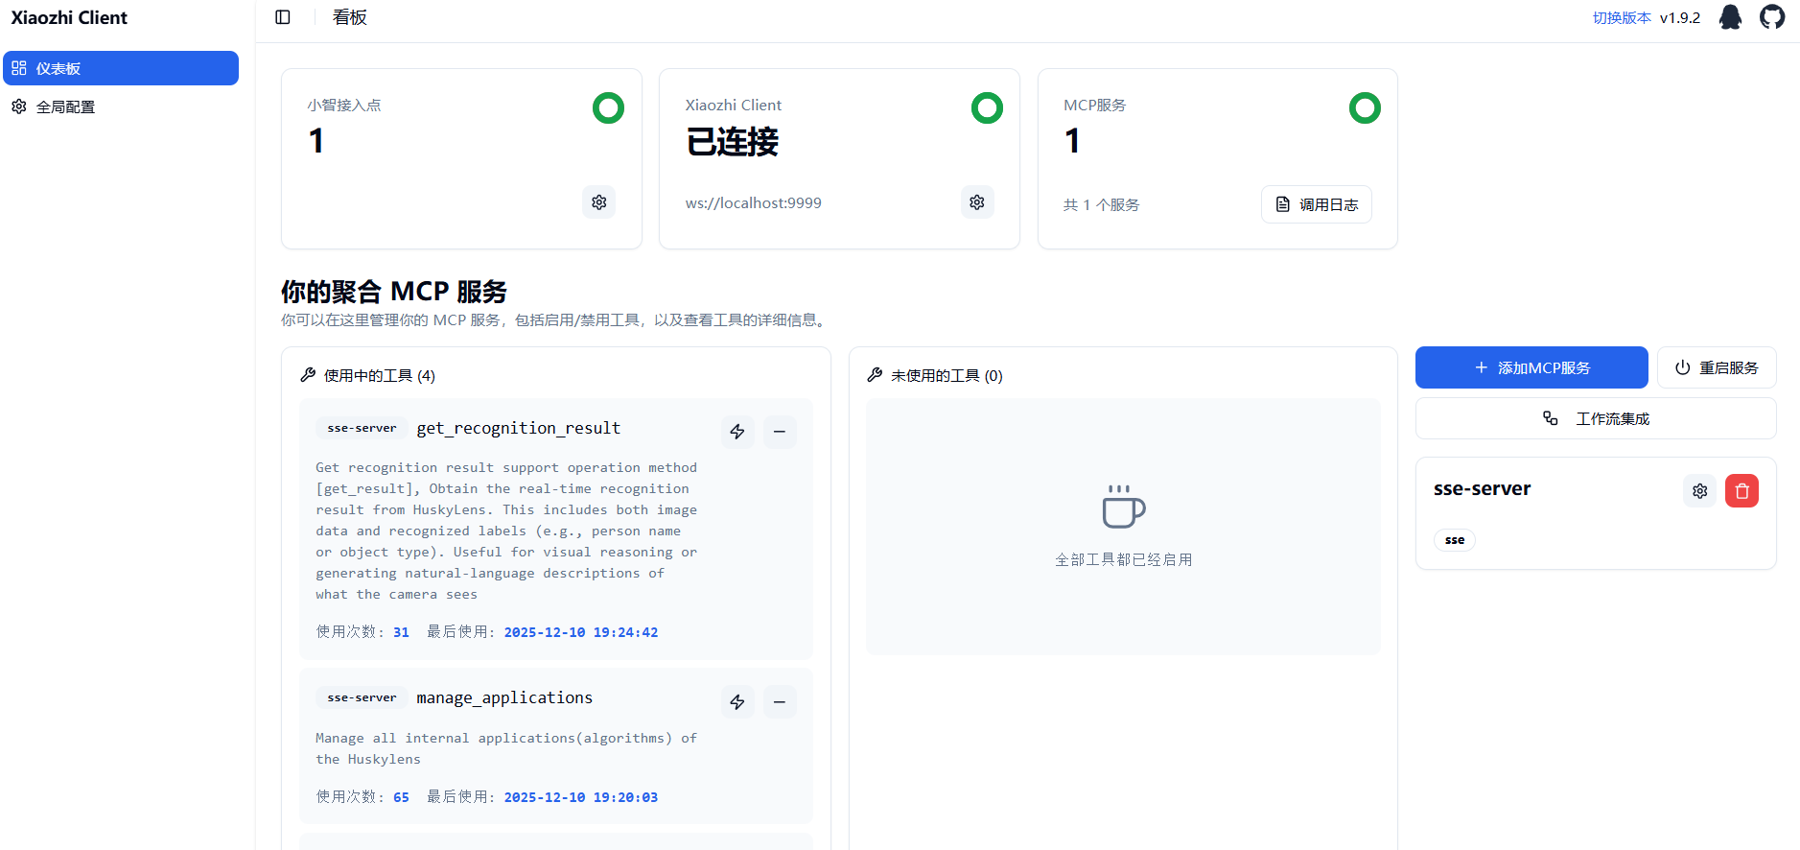The image size is (1800, 850).
Task: Open settings gear in 小智接入点 card
Action: pyautogui.click(x=599, y=202)
